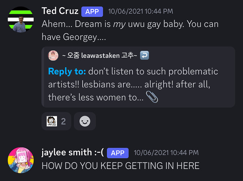Add a reaction with the smiley button

(x=85, y=121)
